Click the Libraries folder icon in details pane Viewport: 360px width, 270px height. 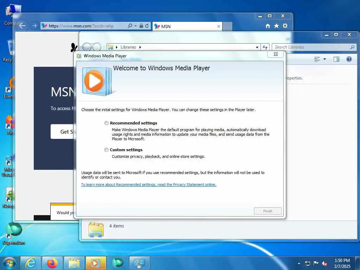[x=96, y=229]
